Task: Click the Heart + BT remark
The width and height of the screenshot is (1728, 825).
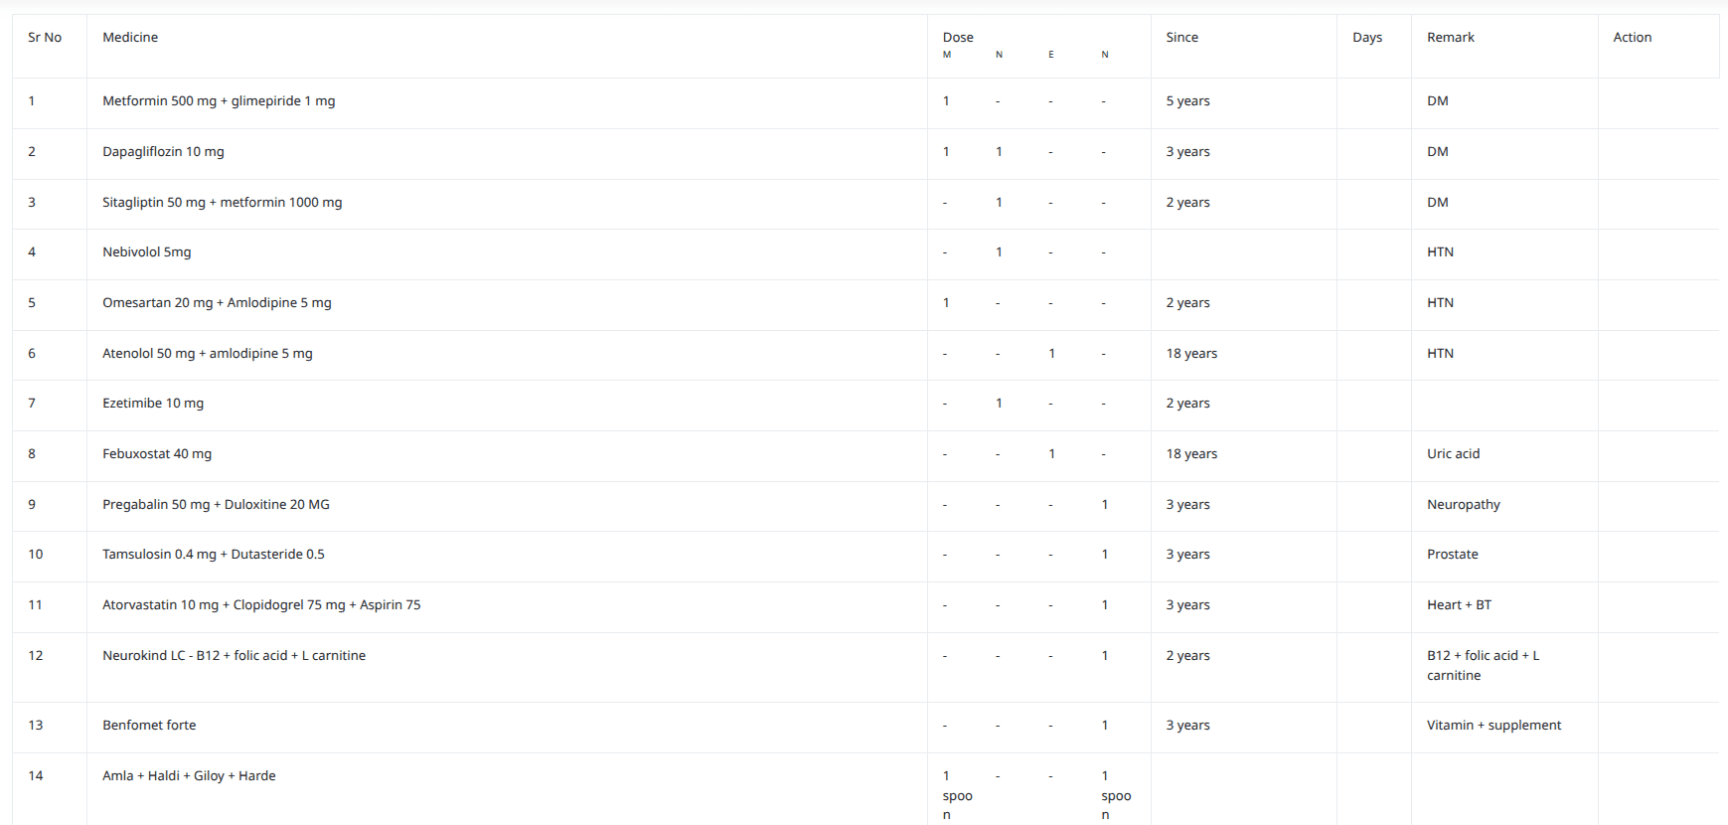Action: point(1459,605)
